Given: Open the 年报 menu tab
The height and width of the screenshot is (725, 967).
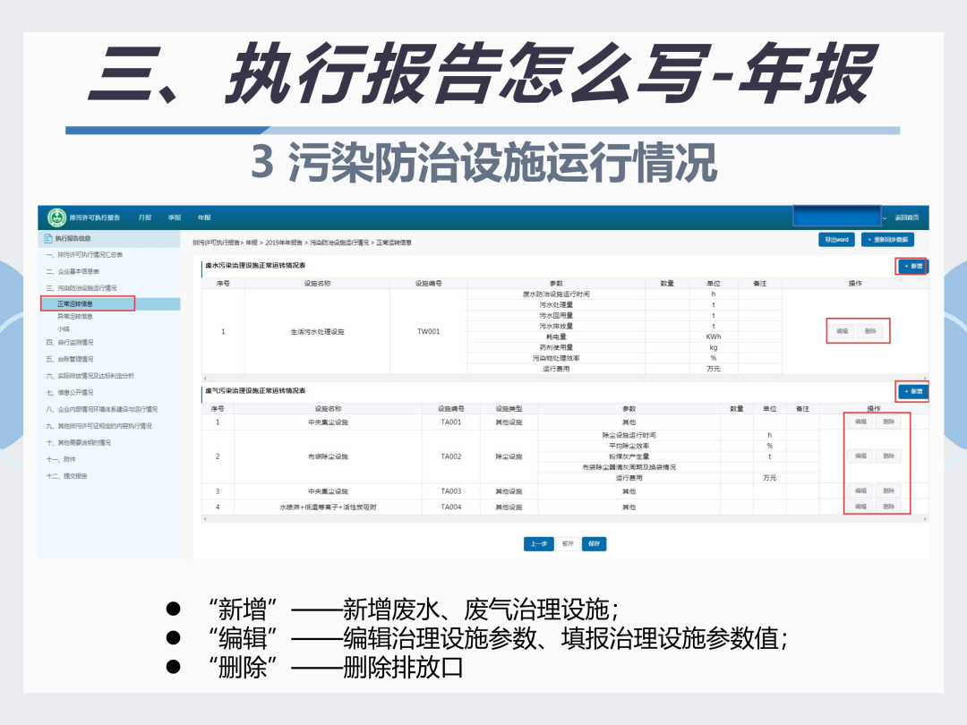Looking at the screenshot, I should point(204,217).
